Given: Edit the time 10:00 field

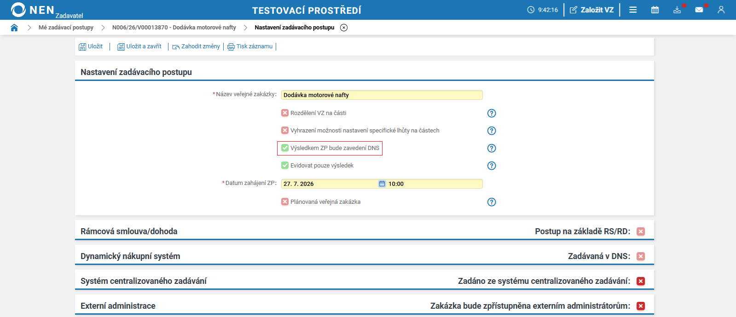Looking at the screenshot, I should tap(435, 184).
